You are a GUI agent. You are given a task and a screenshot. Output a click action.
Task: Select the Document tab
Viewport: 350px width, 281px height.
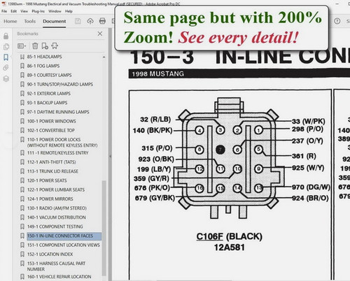(54, 21)
